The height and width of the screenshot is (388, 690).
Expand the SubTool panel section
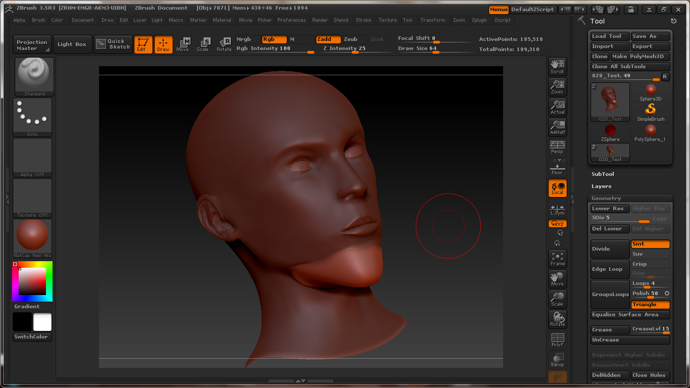tap(603, 174)
